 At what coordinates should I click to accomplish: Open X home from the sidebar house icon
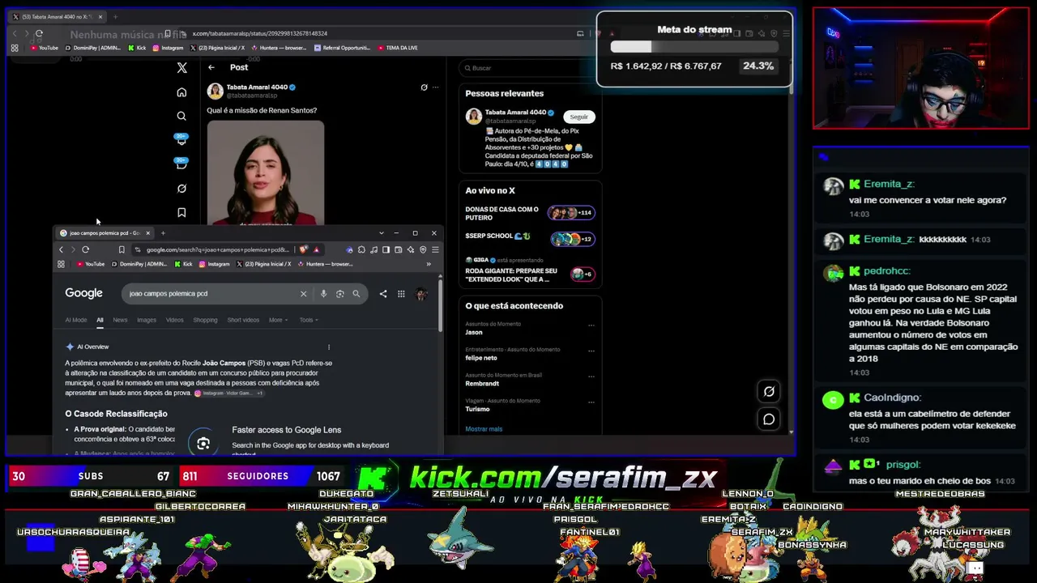181,92
